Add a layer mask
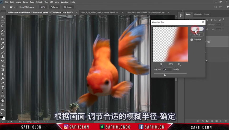Screen dimensions: 229x130 coord(207,121)
